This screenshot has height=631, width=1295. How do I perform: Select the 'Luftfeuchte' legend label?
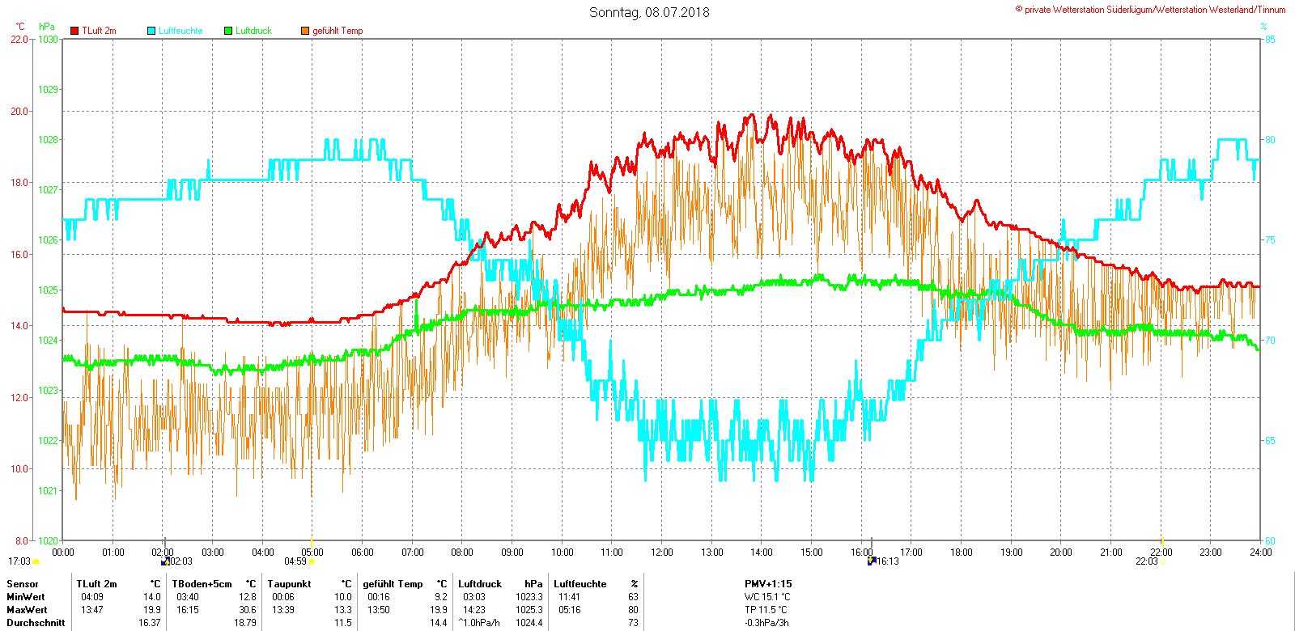(x=180, y=31)
